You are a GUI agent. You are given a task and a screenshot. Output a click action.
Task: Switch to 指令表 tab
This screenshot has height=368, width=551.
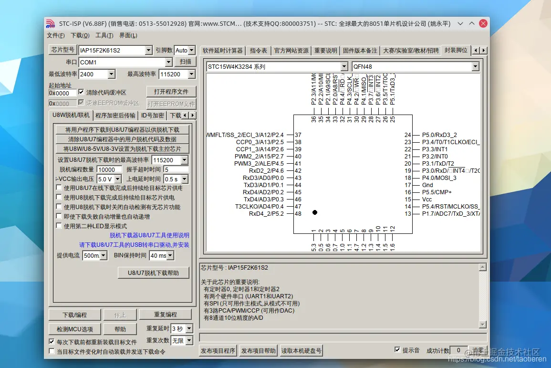click(258, 51)
